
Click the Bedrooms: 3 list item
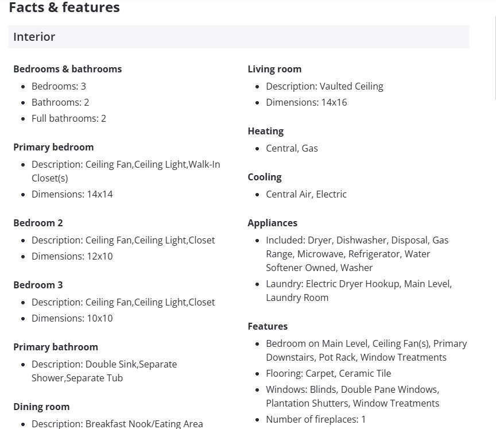(59, 86)
